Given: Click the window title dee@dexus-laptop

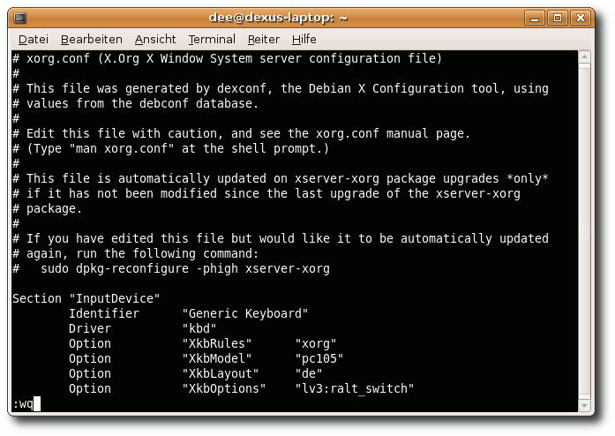Looking at the screenshot, I should click(278, 18).
